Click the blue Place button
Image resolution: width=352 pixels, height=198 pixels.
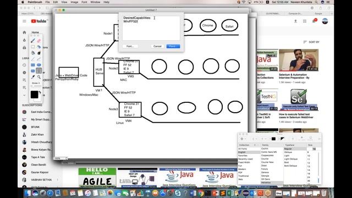(173, 46)
